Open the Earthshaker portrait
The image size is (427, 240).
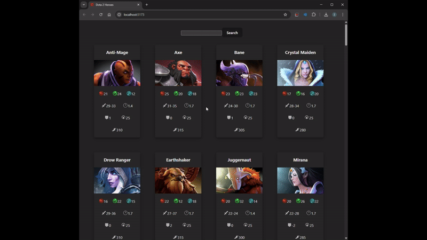178,180
